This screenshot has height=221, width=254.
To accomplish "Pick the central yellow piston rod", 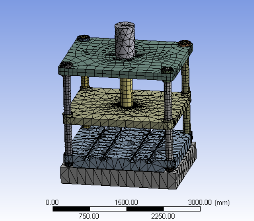I will (126, 92).
